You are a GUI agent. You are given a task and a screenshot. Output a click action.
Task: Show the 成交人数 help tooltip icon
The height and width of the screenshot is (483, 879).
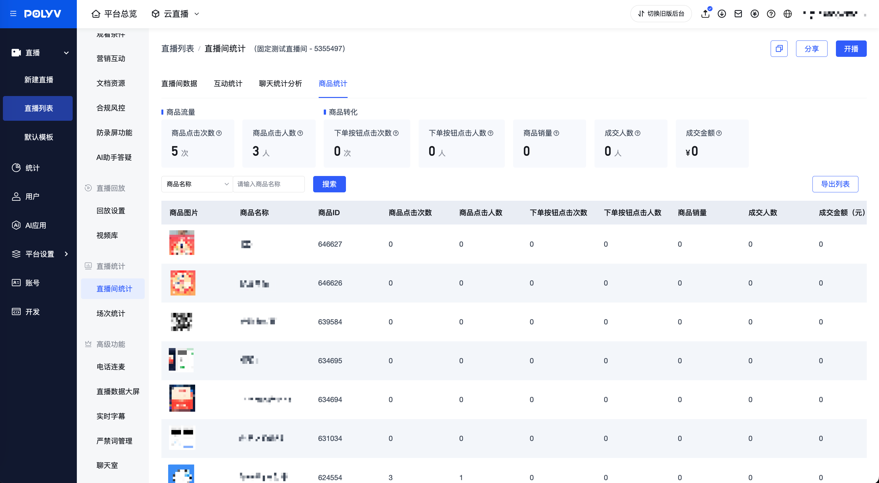point(638,133)
